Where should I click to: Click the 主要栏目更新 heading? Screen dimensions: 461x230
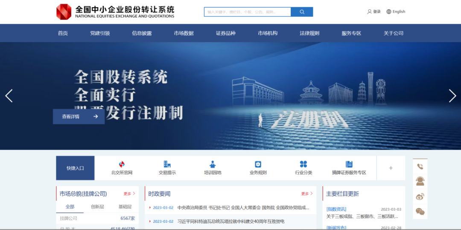(x=342, y=194)
